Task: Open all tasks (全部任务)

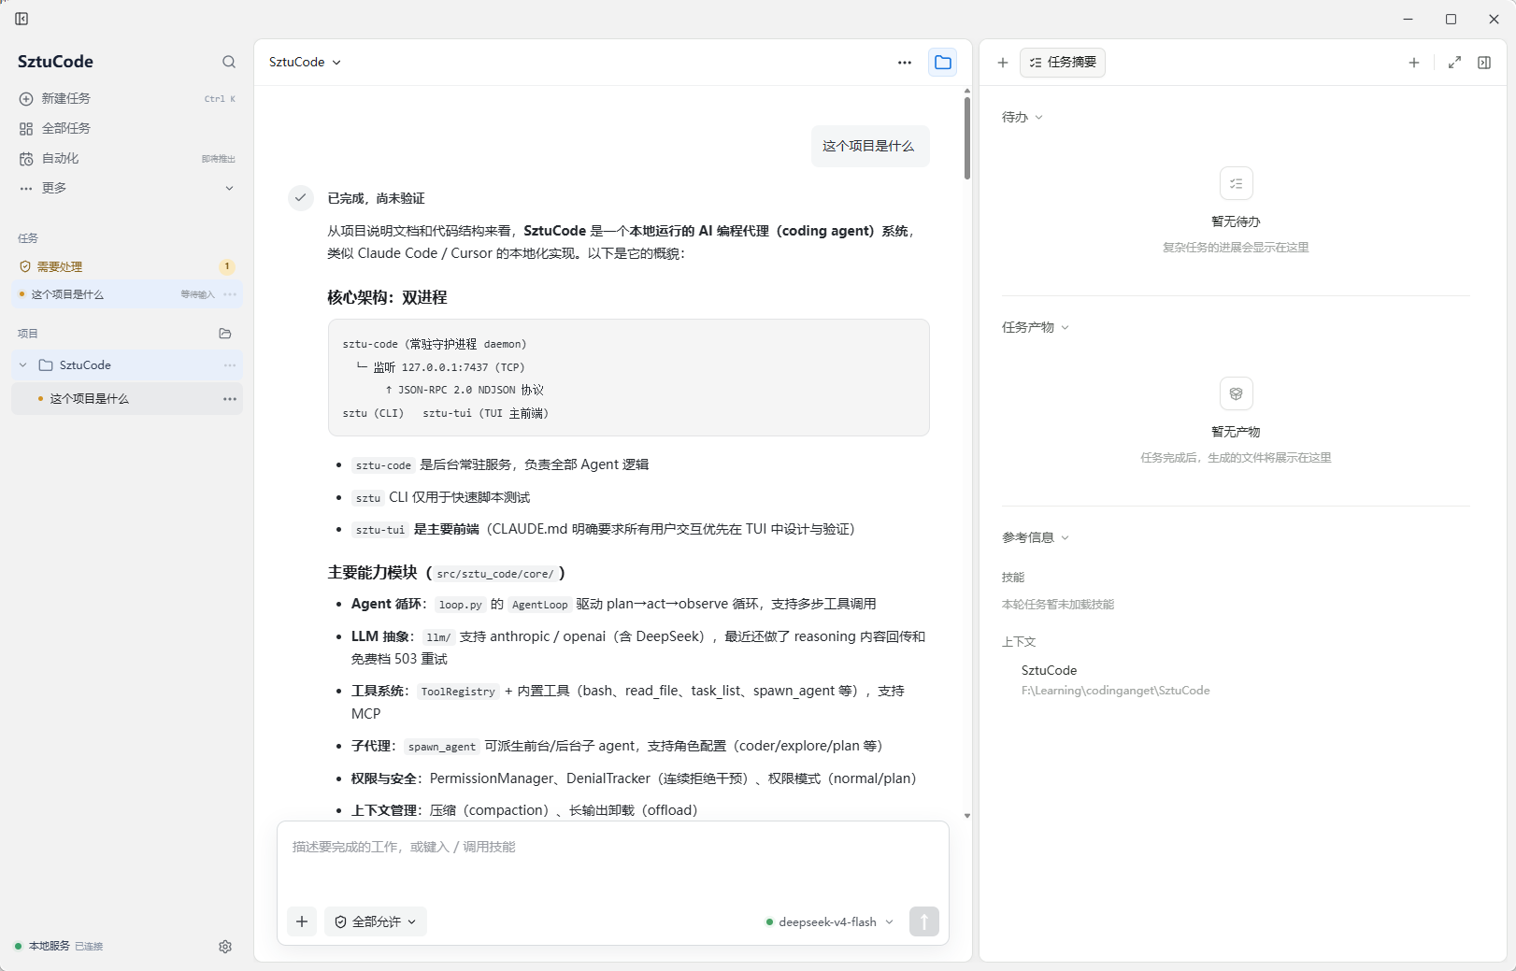Action: pos(127,128)
